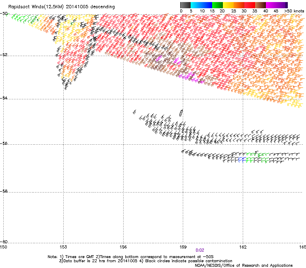Click the -54 latitude axis label

[4, 98]
